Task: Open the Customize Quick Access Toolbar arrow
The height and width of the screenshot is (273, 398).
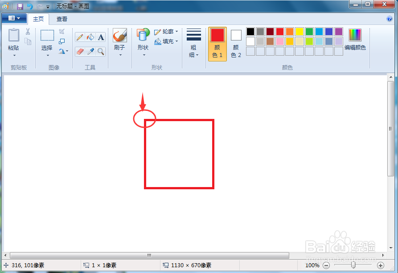Action: 48,7
